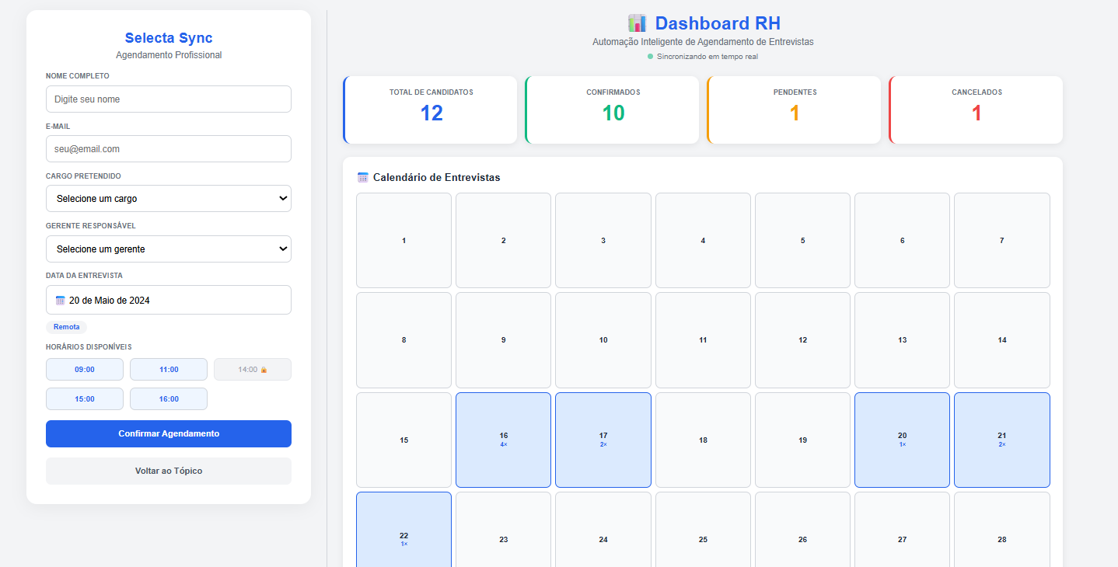Click the bar chart icon beside Dashboard RH
1118x567 pixels.
click(x=638, y=23)
